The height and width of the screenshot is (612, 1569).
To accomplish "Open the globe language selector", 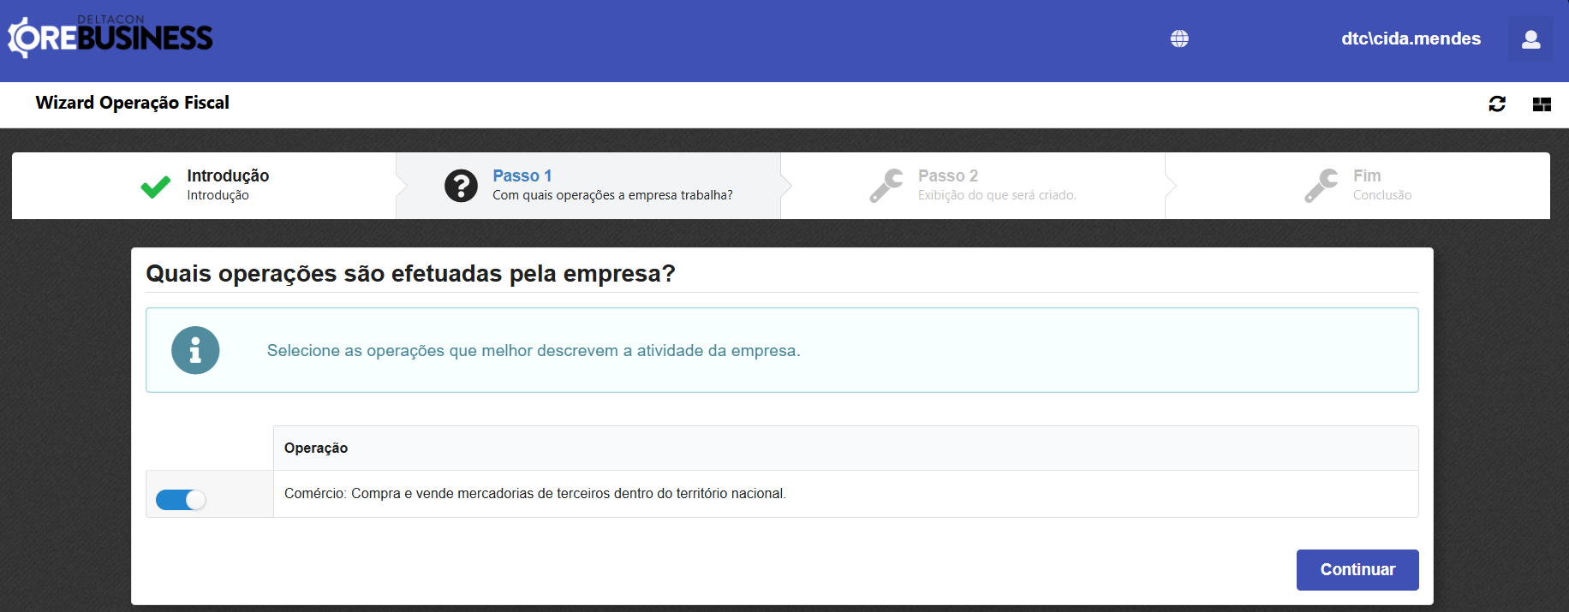I will click(x=1179, y=39).
